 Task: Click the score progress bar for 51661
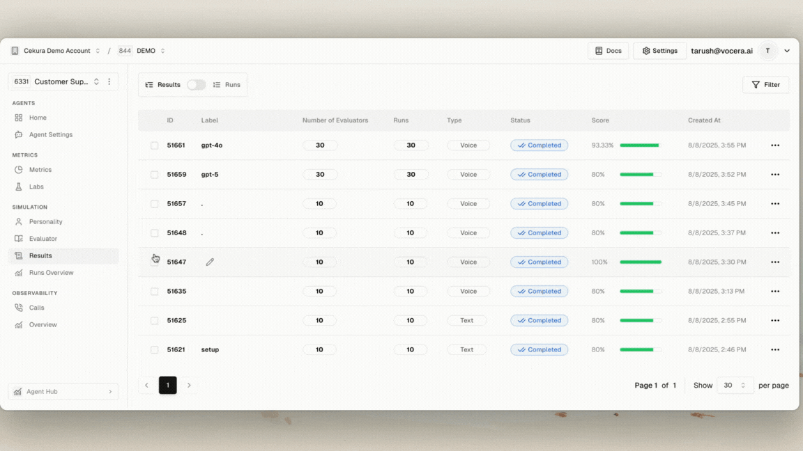(640, 145)
